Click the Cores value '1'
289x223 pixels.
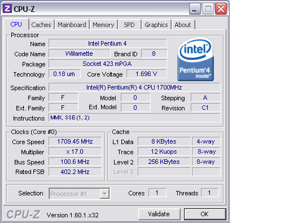(157, 193)
